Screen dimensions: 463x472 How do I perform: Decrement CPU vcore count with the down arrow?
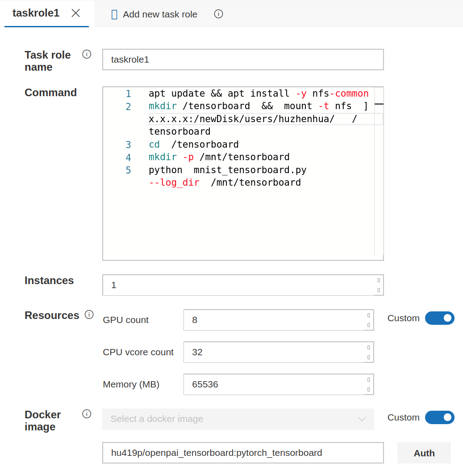368,356
